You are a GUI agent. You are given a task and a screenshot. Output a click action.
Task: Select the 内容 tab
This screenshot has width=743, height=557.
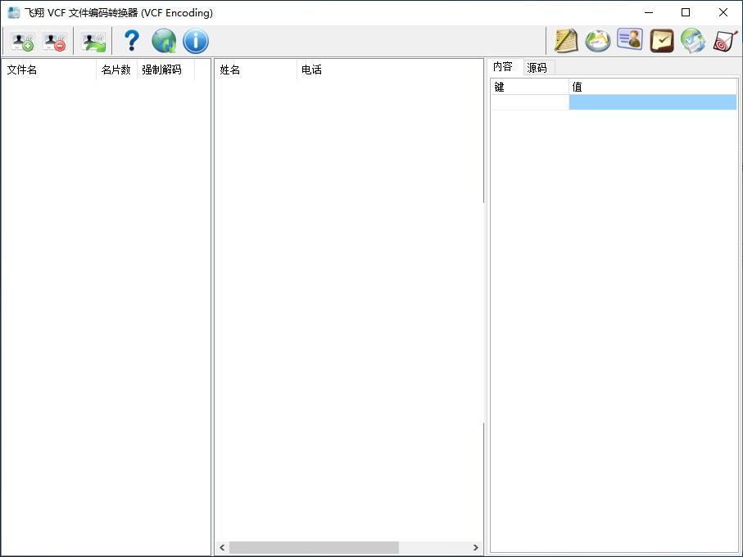pos(503,67)
